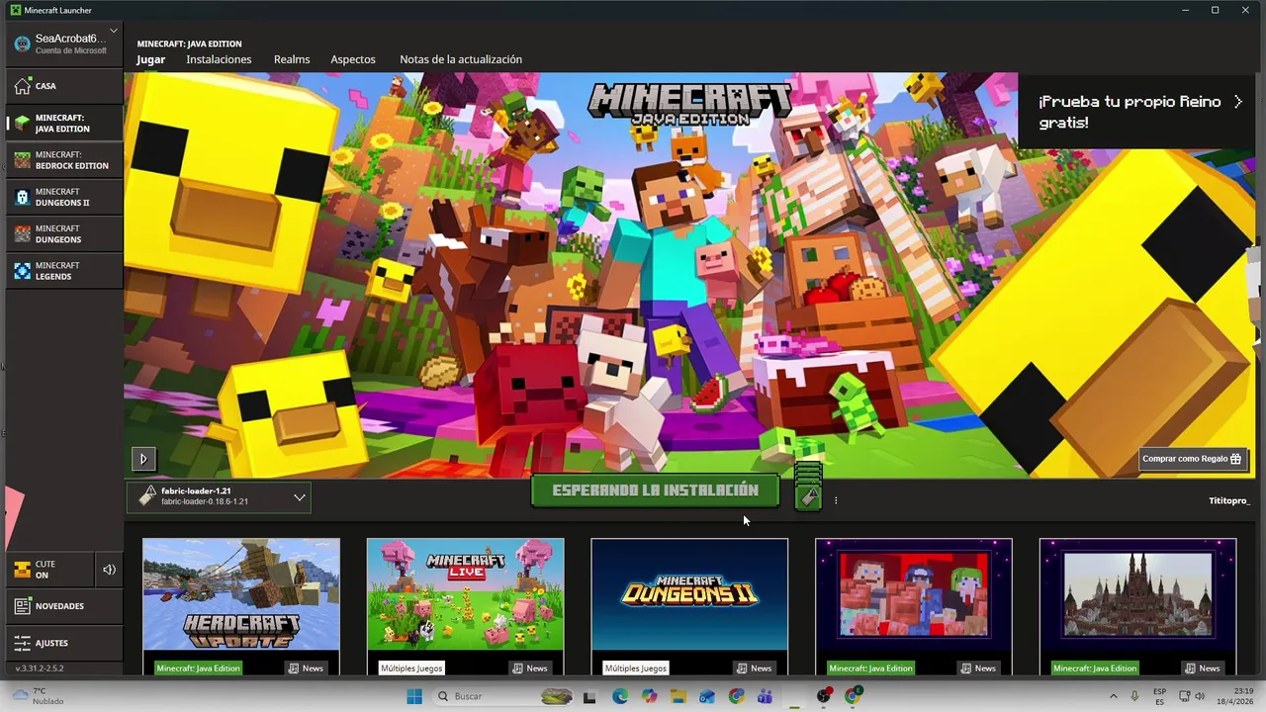Show hidden system tray icons
This screenshot has height=712, width=1266.
tap(1113, 696)
